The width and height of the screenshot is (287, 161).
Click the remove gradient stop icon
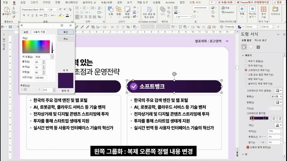[x=280, y=119]
